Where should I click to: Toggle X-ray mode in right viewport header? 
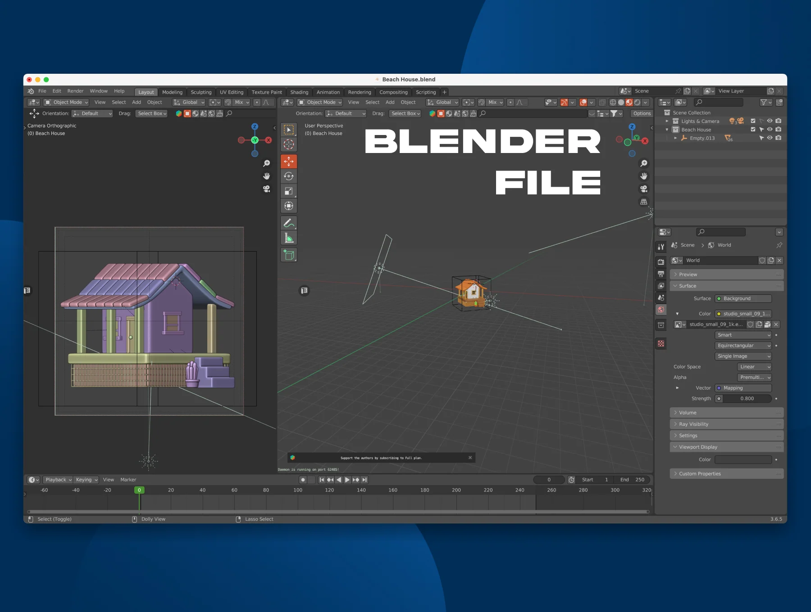[x=602, y=103]
